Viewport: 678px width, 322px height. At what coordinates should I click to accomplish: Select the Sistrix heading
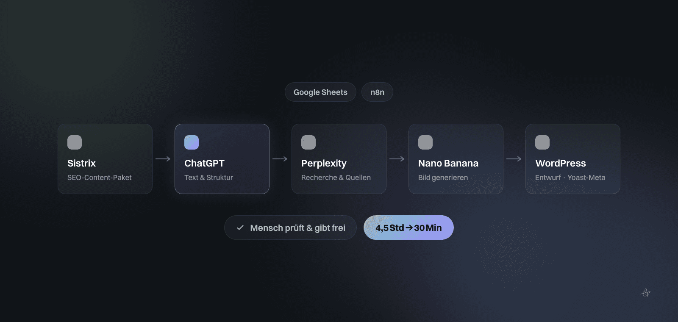[x=81, y=163]
